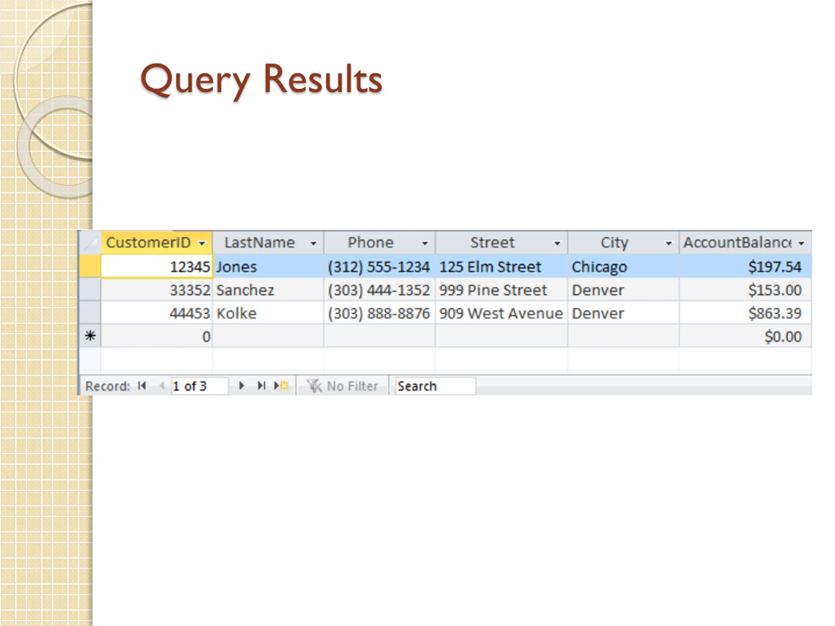Open CustomerID column dropdown arrow
The width and height of the screenshot is (835, 626).
tap(202, 243)
